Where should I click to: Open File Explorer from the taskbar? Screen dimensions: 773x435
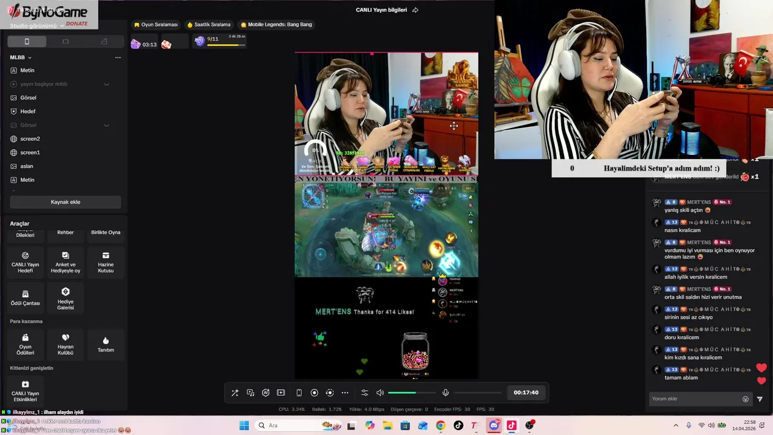click(x=387, y=425)
